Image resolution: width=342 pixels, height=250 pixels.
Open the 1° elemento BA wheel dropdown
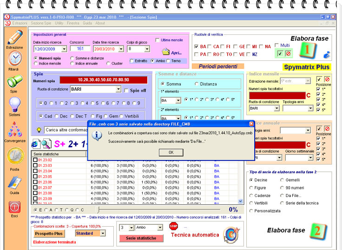coord(178,100)
